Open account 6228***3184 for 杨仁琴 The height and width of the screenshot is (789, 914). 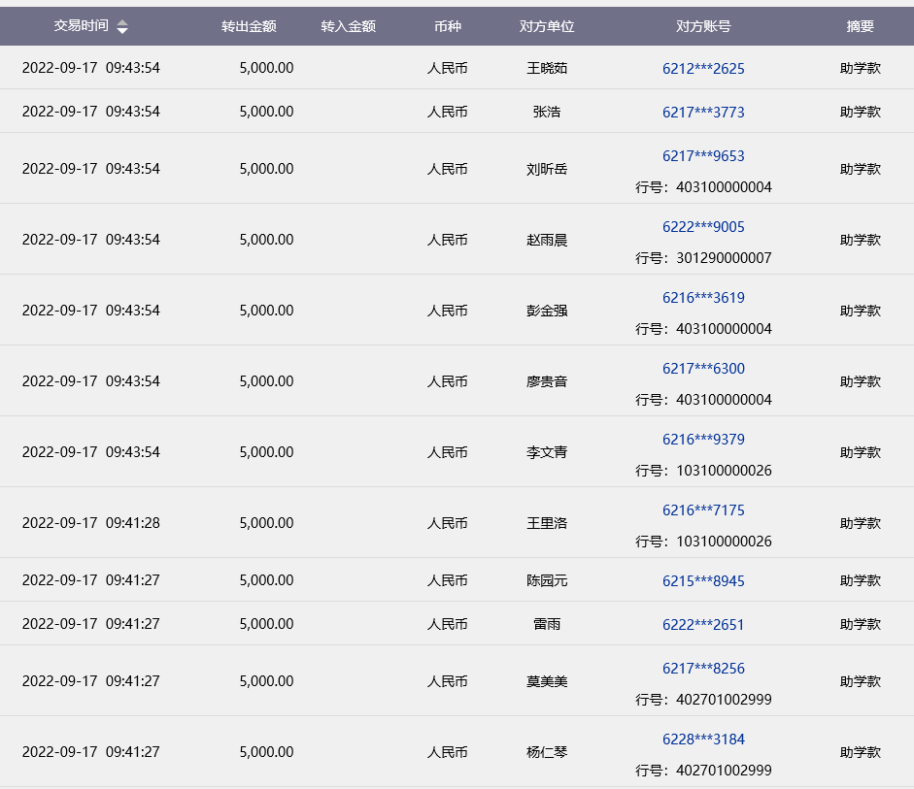click(703, 740)
